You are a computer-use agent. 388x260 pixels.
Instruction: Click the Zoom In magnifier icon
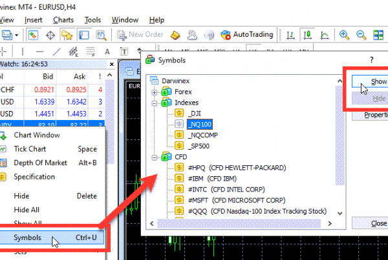(x=344, y=35)
